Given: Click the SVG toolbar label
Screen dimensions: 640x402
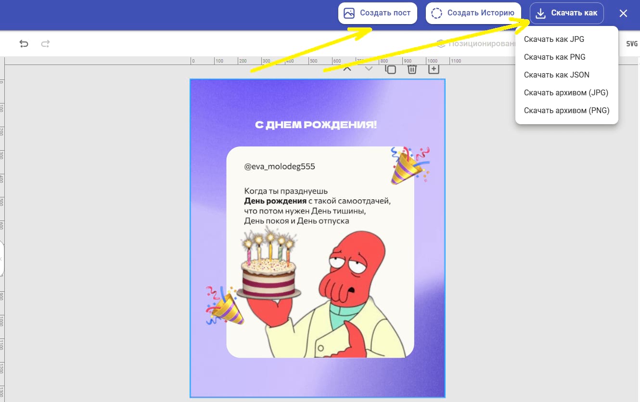Looking at the screenshot, I should 632,44.
